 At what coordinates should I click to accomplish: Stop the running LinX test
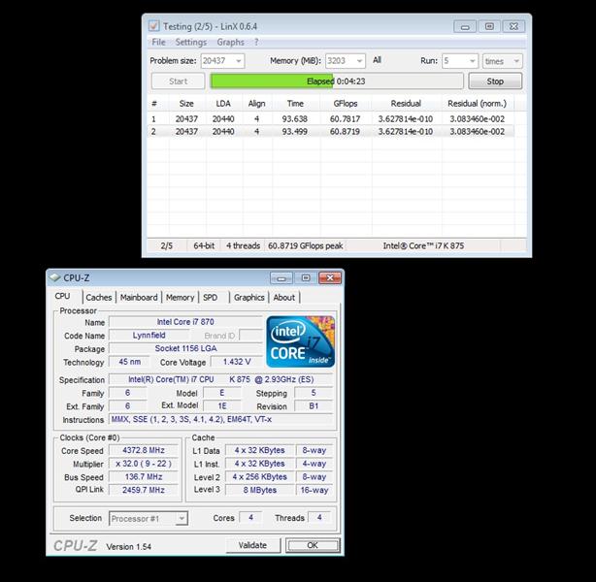click(494, 81)
